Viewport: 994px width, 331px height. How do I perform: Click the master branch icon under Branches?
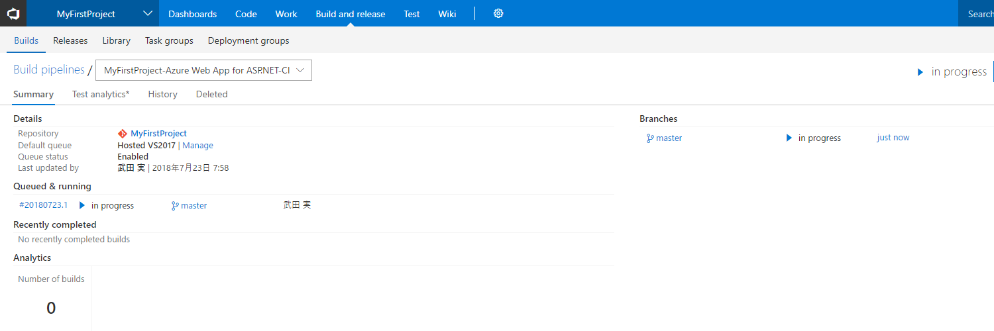pyautogui.click(x=650, y=138)
